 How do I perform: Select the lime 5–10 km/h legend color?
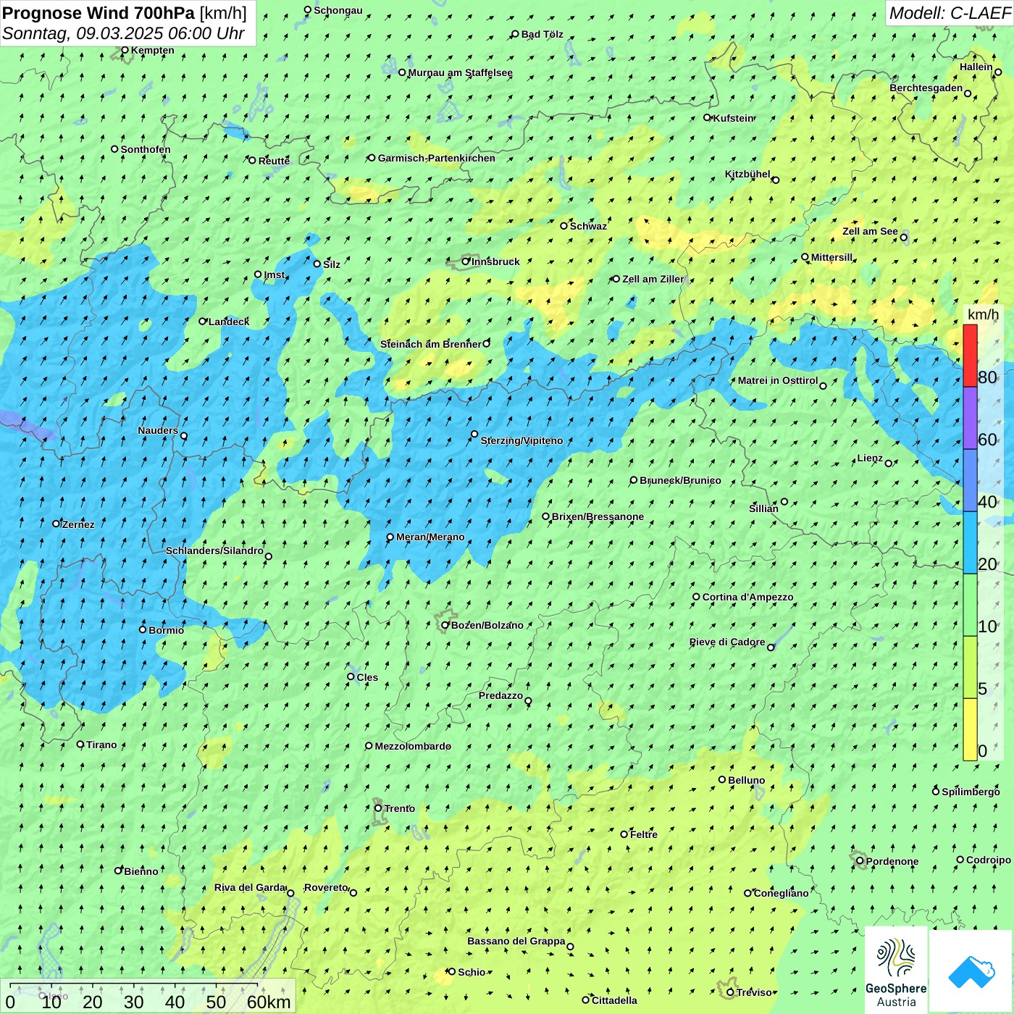click(970, 667)
